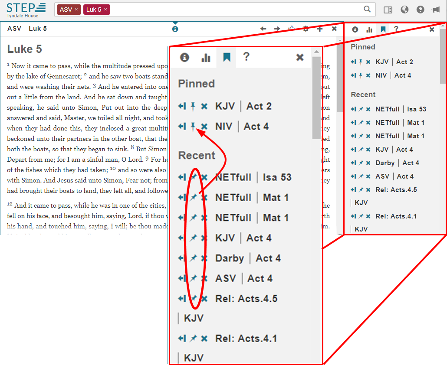
Task: Open the Darby Act 4 recent passage
Action: point(249,258)
